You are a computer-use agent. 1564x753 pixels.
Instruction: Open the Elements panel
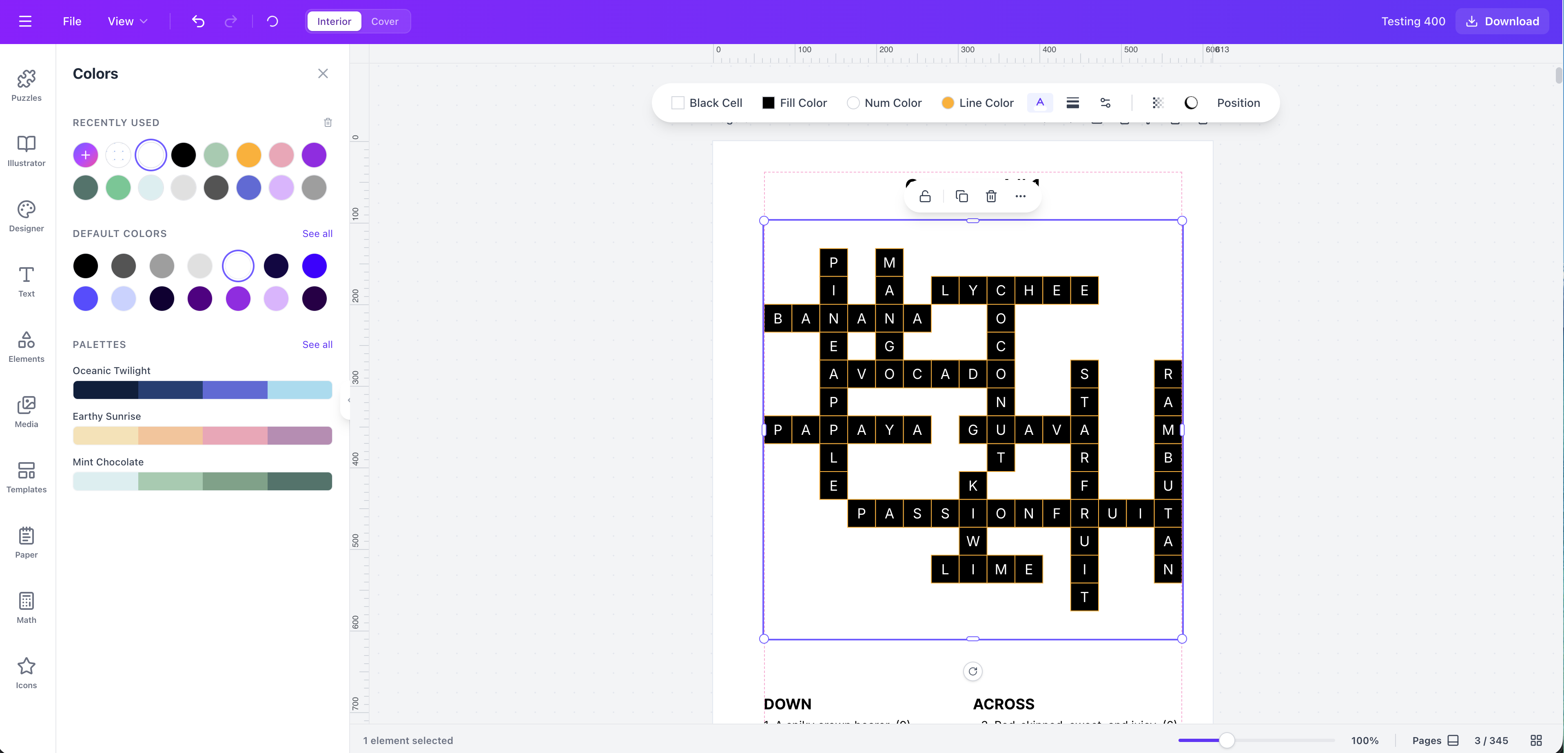[26, 347]
